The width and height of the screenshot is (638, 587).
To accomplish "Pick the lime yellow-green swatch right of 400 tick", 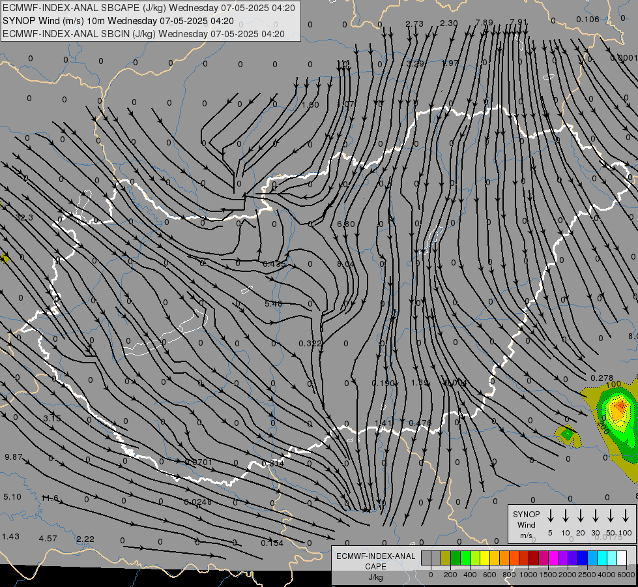I will 475,558.
